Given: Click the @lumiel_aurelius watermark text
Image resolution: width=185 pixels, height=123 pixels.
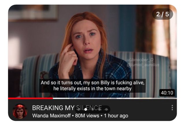Looking at the screenshot, I should (x=143, y=65).
